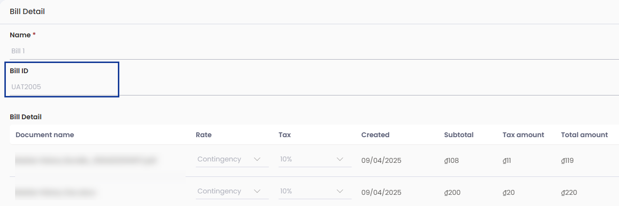The height and width of the screenshot is (206, 619).
Task: Click the Created column header
Action: (375, 135)
